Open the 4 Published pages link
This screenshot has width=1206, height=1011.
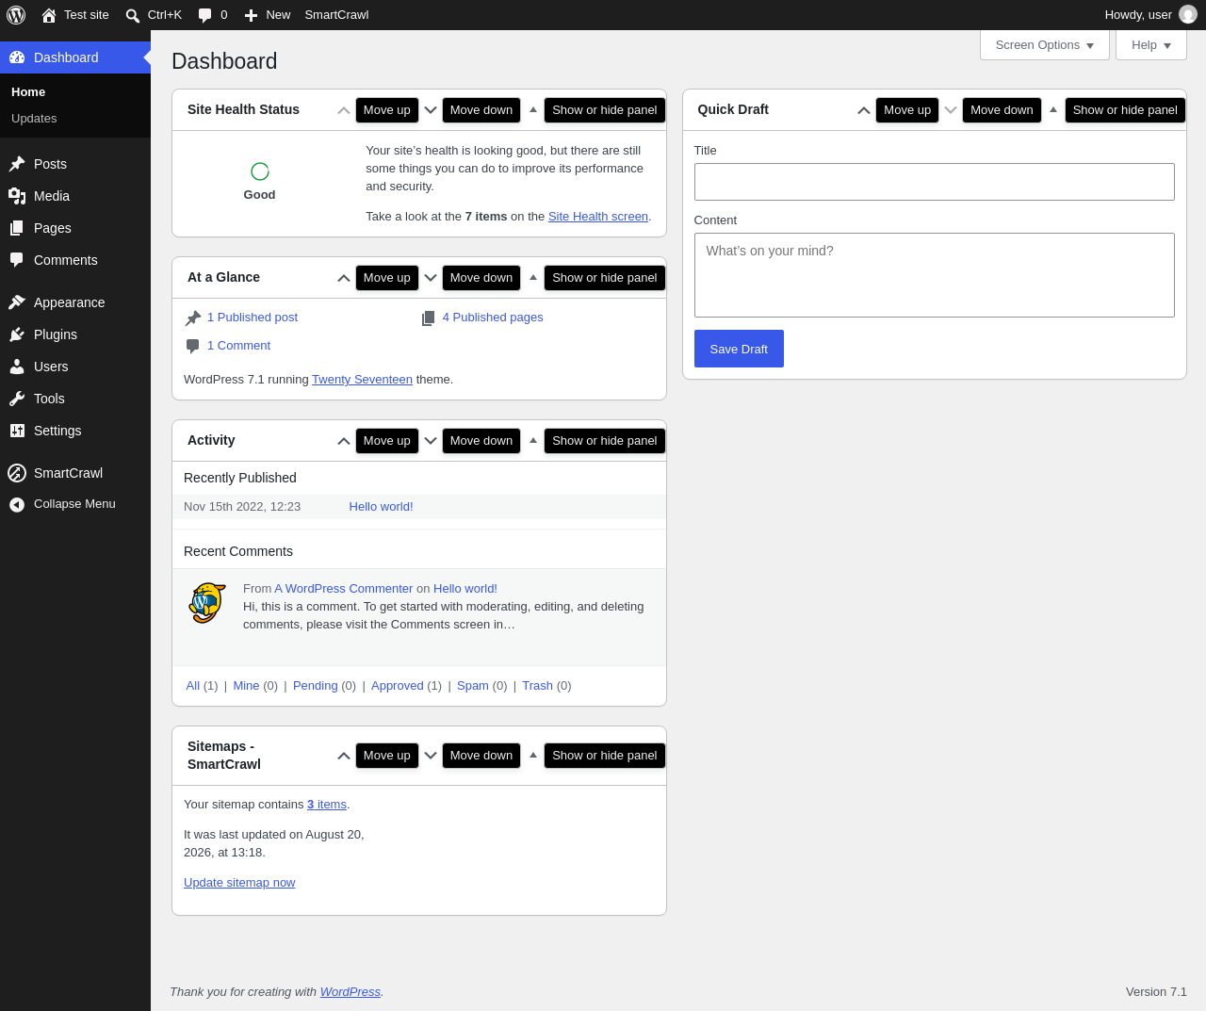click(493, 318)
